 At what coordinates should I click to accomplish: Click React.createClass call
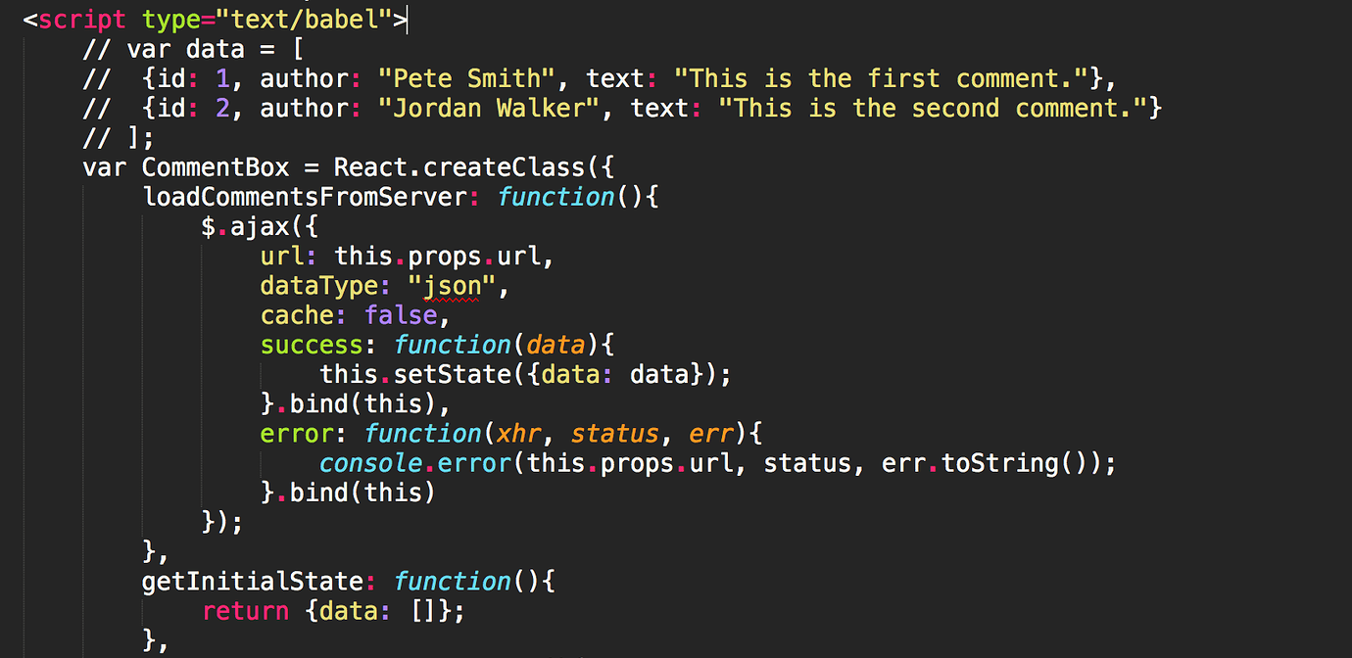click(x=466, y=166)
